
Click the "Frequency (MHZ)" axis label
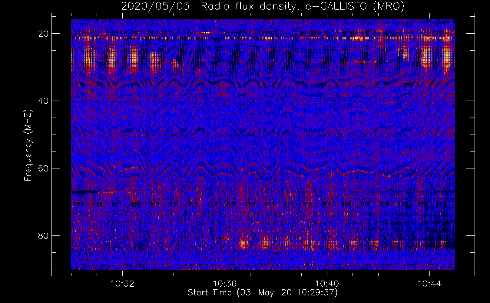click(28, 145)
